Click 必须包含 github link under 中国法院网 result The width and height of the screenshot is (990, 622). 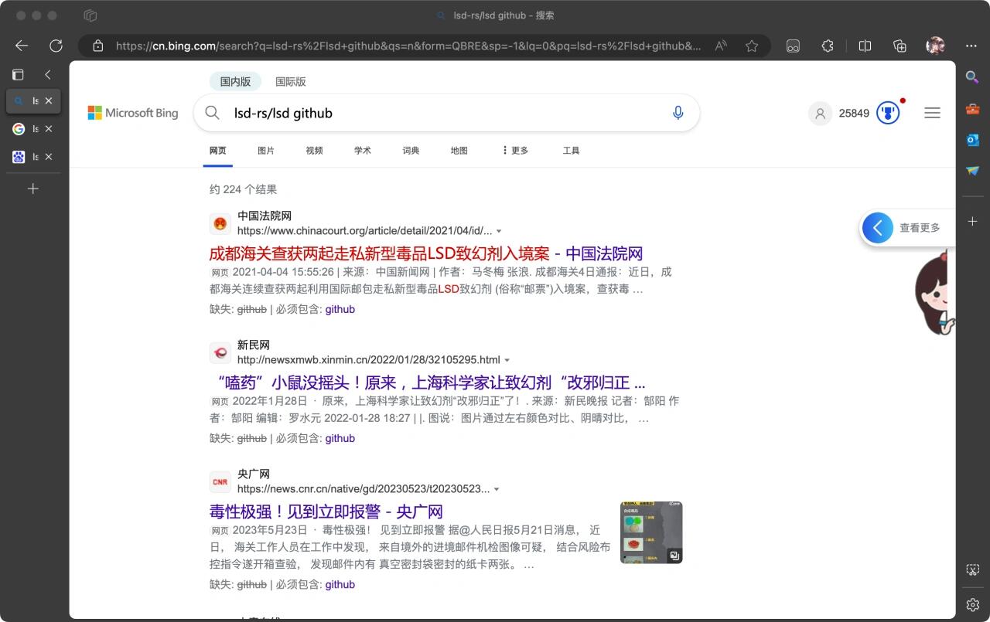coord(340,309)
